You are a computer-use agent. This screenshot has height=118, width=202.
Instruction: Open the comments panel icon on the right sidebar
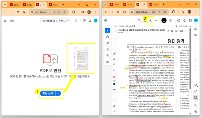pos(196,29)
